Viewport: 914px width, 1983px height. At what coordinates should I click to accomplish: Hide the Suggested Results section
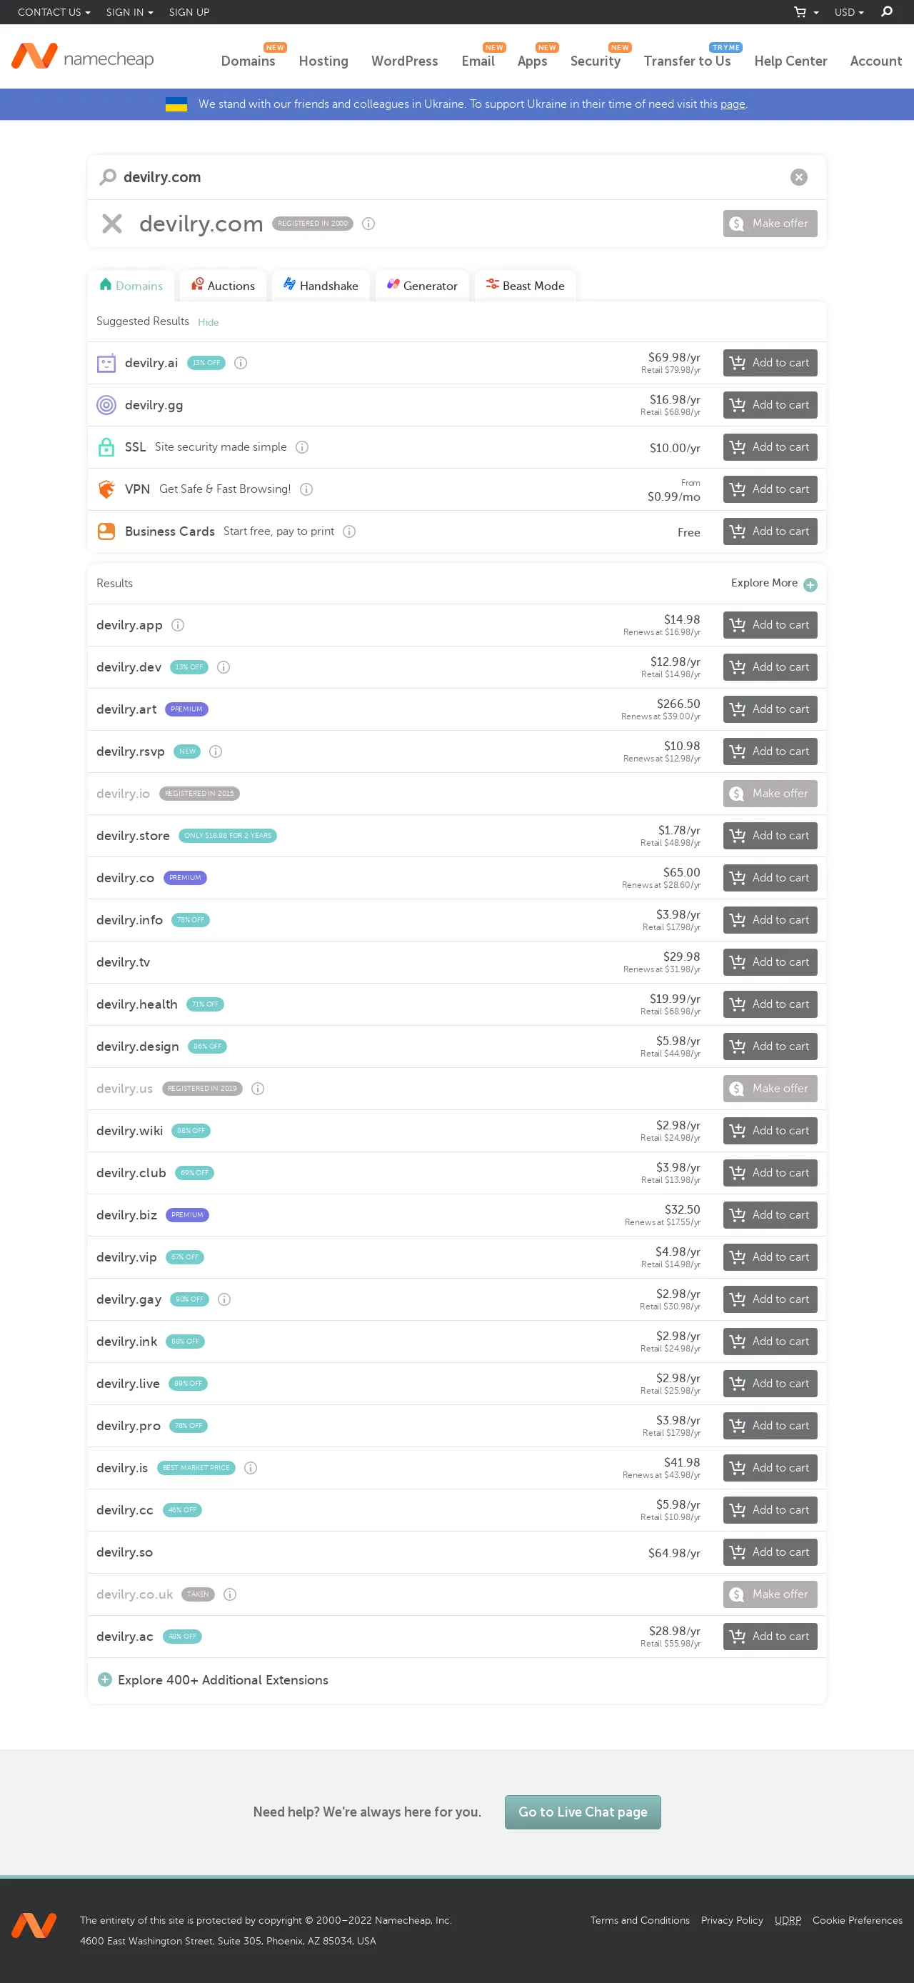pos(208,323)
